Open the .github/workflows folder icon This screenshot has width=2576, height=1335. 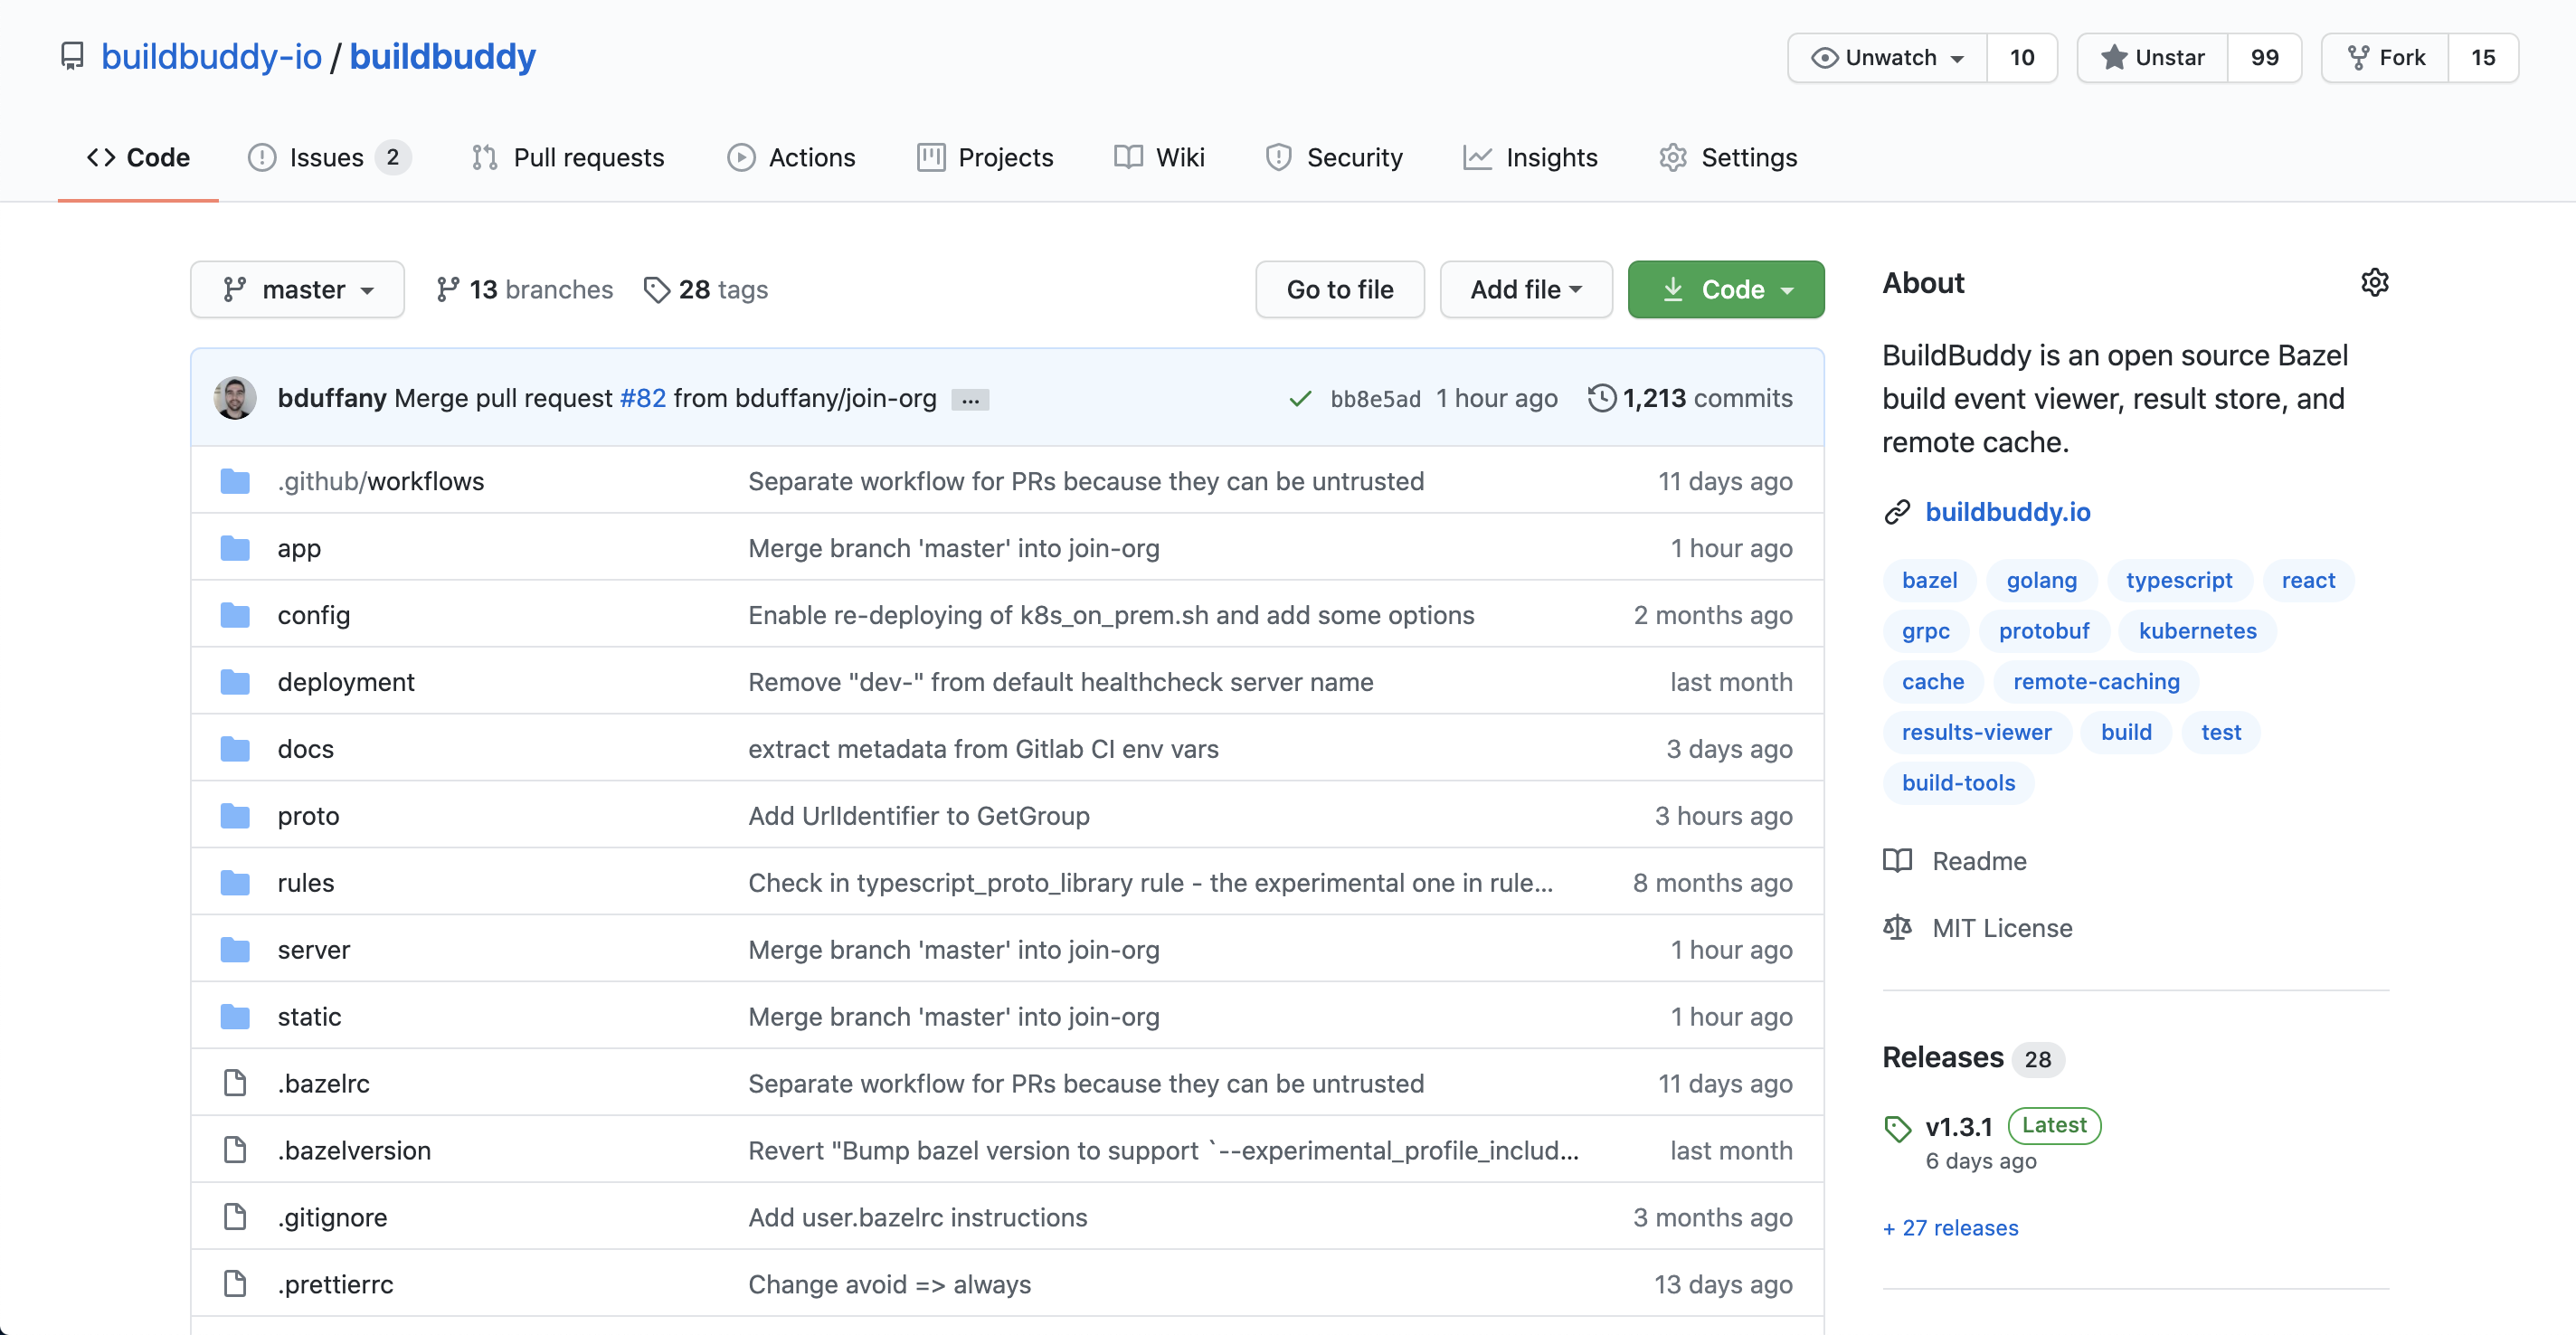tap(235, 481)
